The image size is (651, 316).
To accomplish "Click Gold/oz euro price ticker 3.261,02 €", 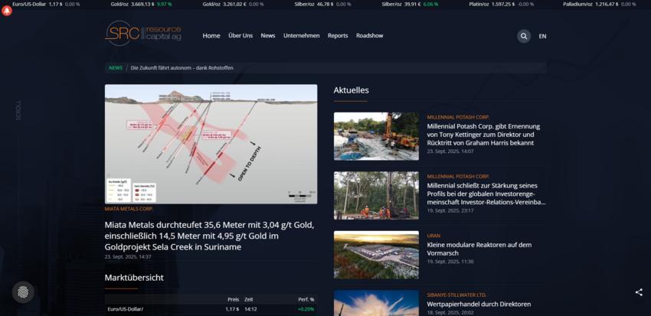I will coord(233,4).
